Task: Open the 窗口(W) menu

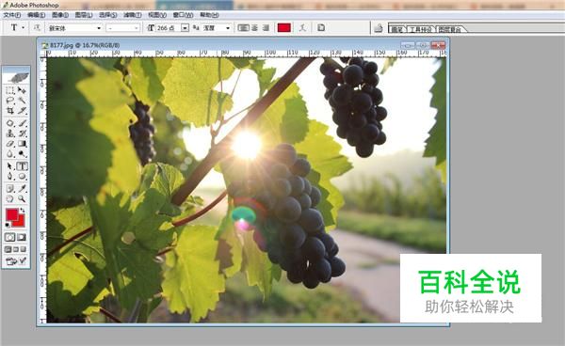Action: (183, 15)
